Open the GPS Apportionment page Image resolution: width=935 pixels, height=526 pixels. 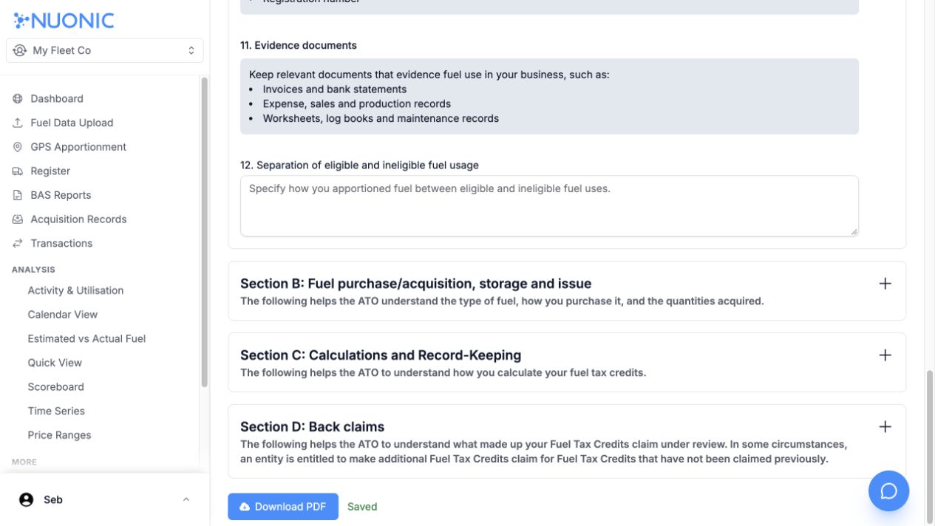[78, 147]
